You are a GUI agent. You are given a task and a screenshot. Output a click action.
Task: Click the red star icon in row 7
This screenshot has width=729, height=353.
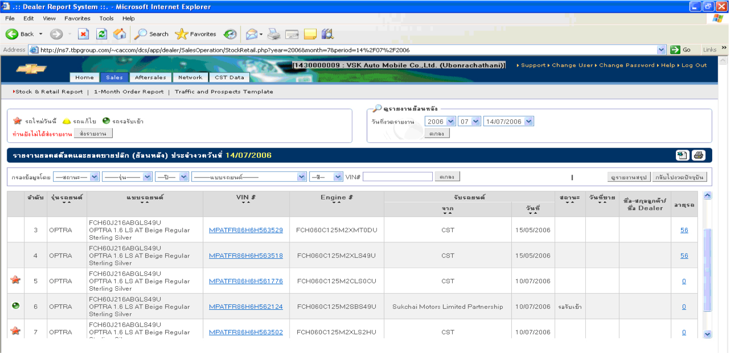tap(16, 331)
